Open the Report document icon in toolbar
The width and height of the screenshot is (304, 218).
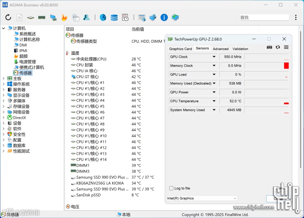coord(19,17)
